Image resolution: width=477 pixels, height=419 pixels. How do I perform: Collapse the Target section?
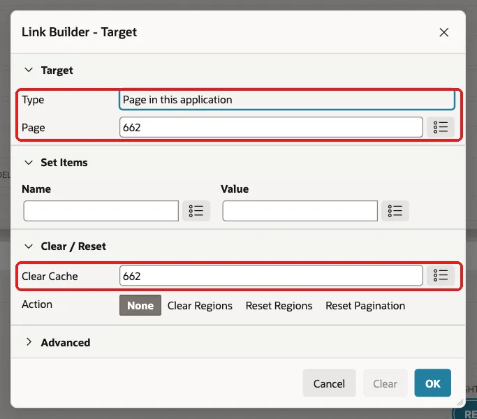[x=29, y=70]
